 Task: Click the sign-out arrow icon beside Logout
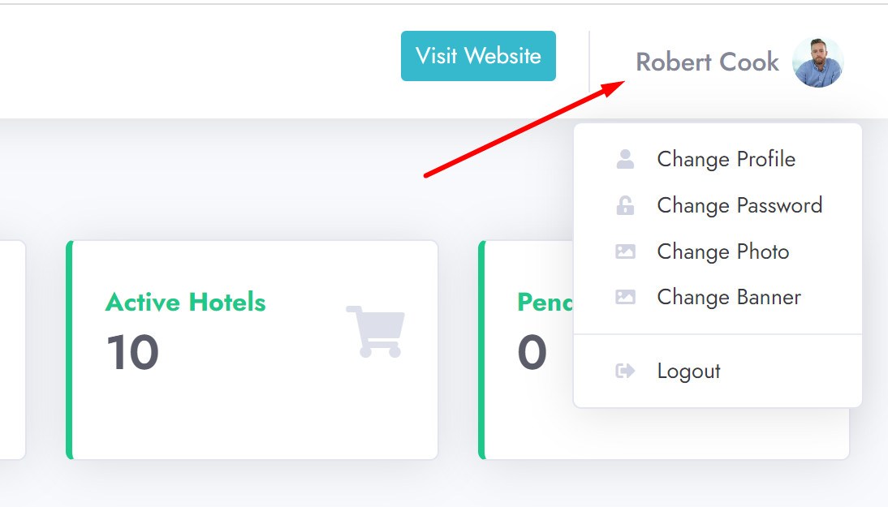tap(625, 372)
